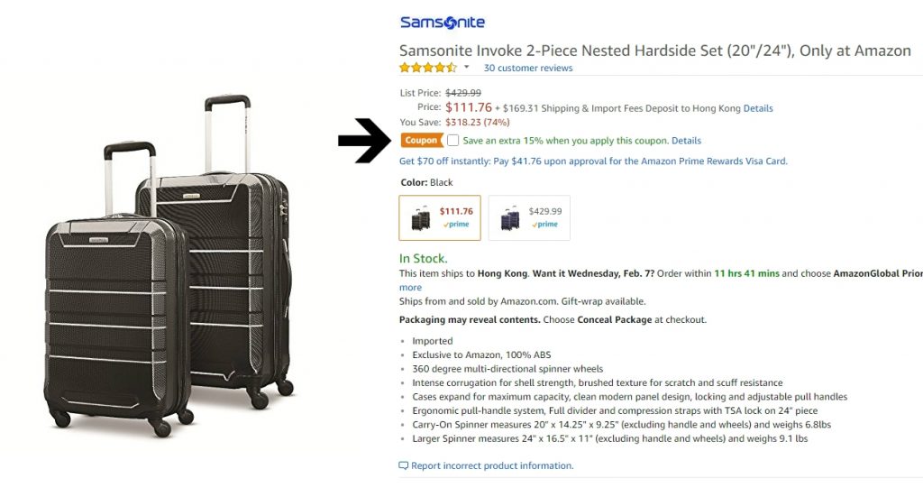Click the orange Coupon badge
923x488 pixels.
tap(421, 141)
